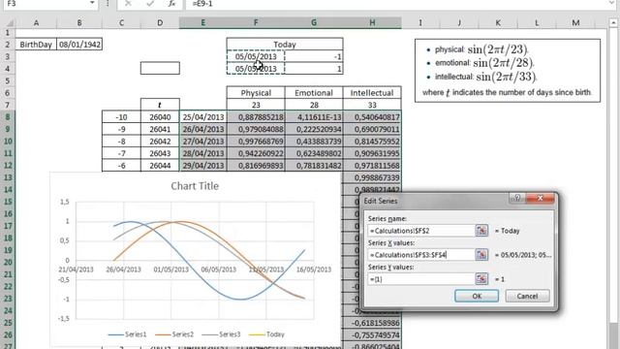Viewport: 620px width, 349px height.
Task: Select row 13 header
Action: coord(8,177)
